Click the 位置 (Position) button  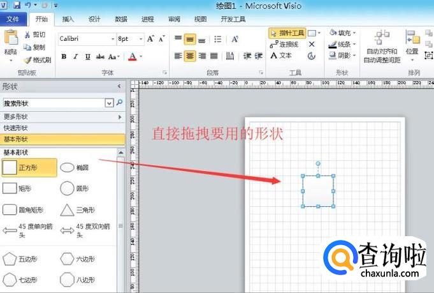tap(412, 46)
